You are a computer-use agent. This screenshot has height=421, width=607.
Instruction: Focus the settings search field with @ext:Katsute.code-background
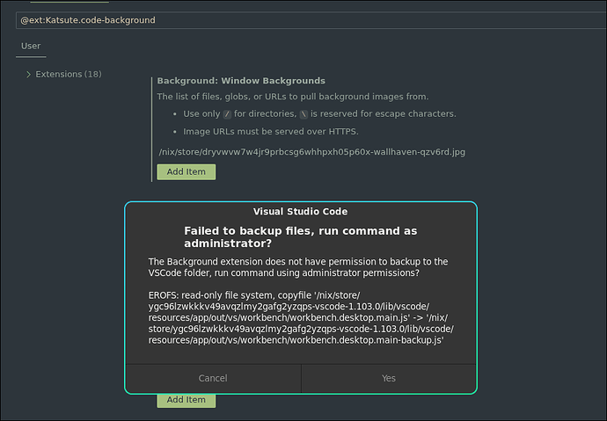(x=311, y=20)
